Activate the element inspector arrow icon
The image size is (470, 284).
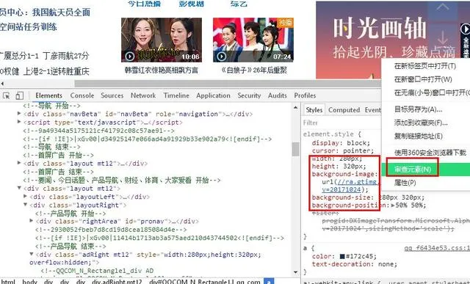pos(7,95)
